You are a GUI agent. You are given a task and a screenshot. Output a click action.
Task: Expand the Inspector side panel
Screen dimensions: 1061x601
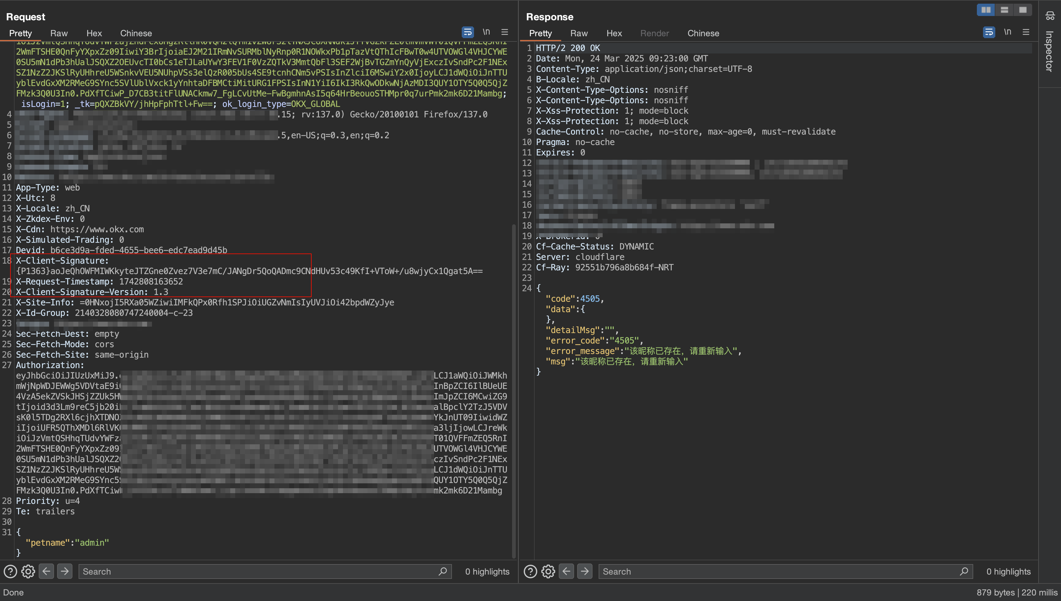(x=1049, y=51)
